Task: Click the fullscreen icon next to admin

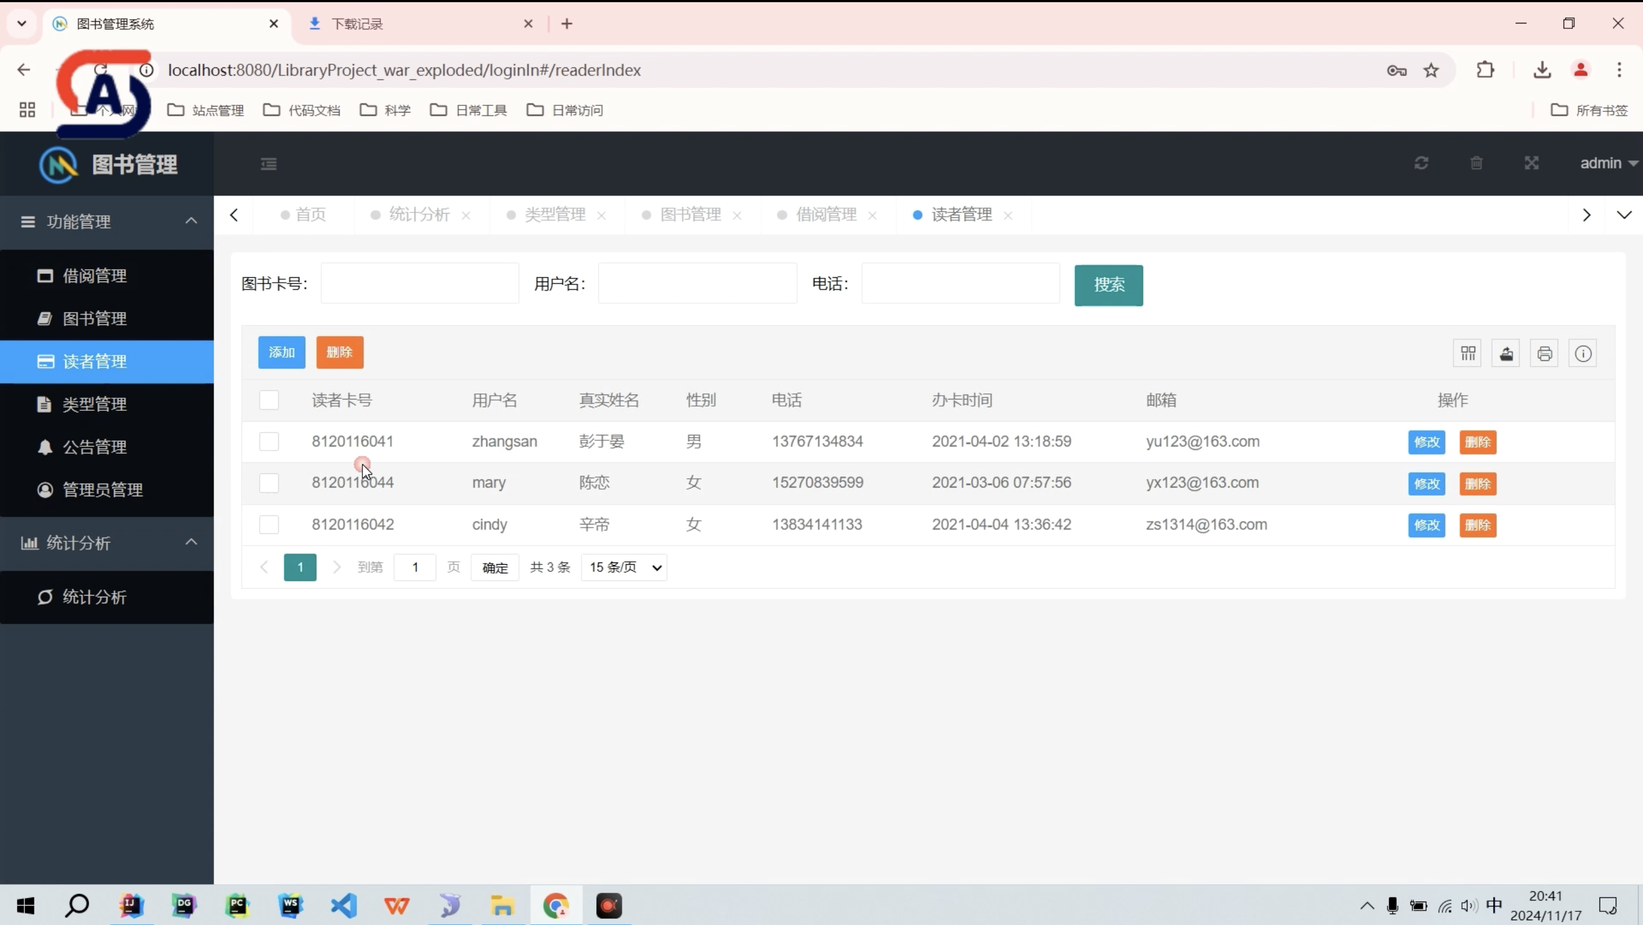Action: [1532, 163]
